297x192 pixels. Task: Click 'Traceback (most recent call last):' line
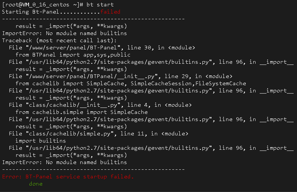[x=59, y=40]
